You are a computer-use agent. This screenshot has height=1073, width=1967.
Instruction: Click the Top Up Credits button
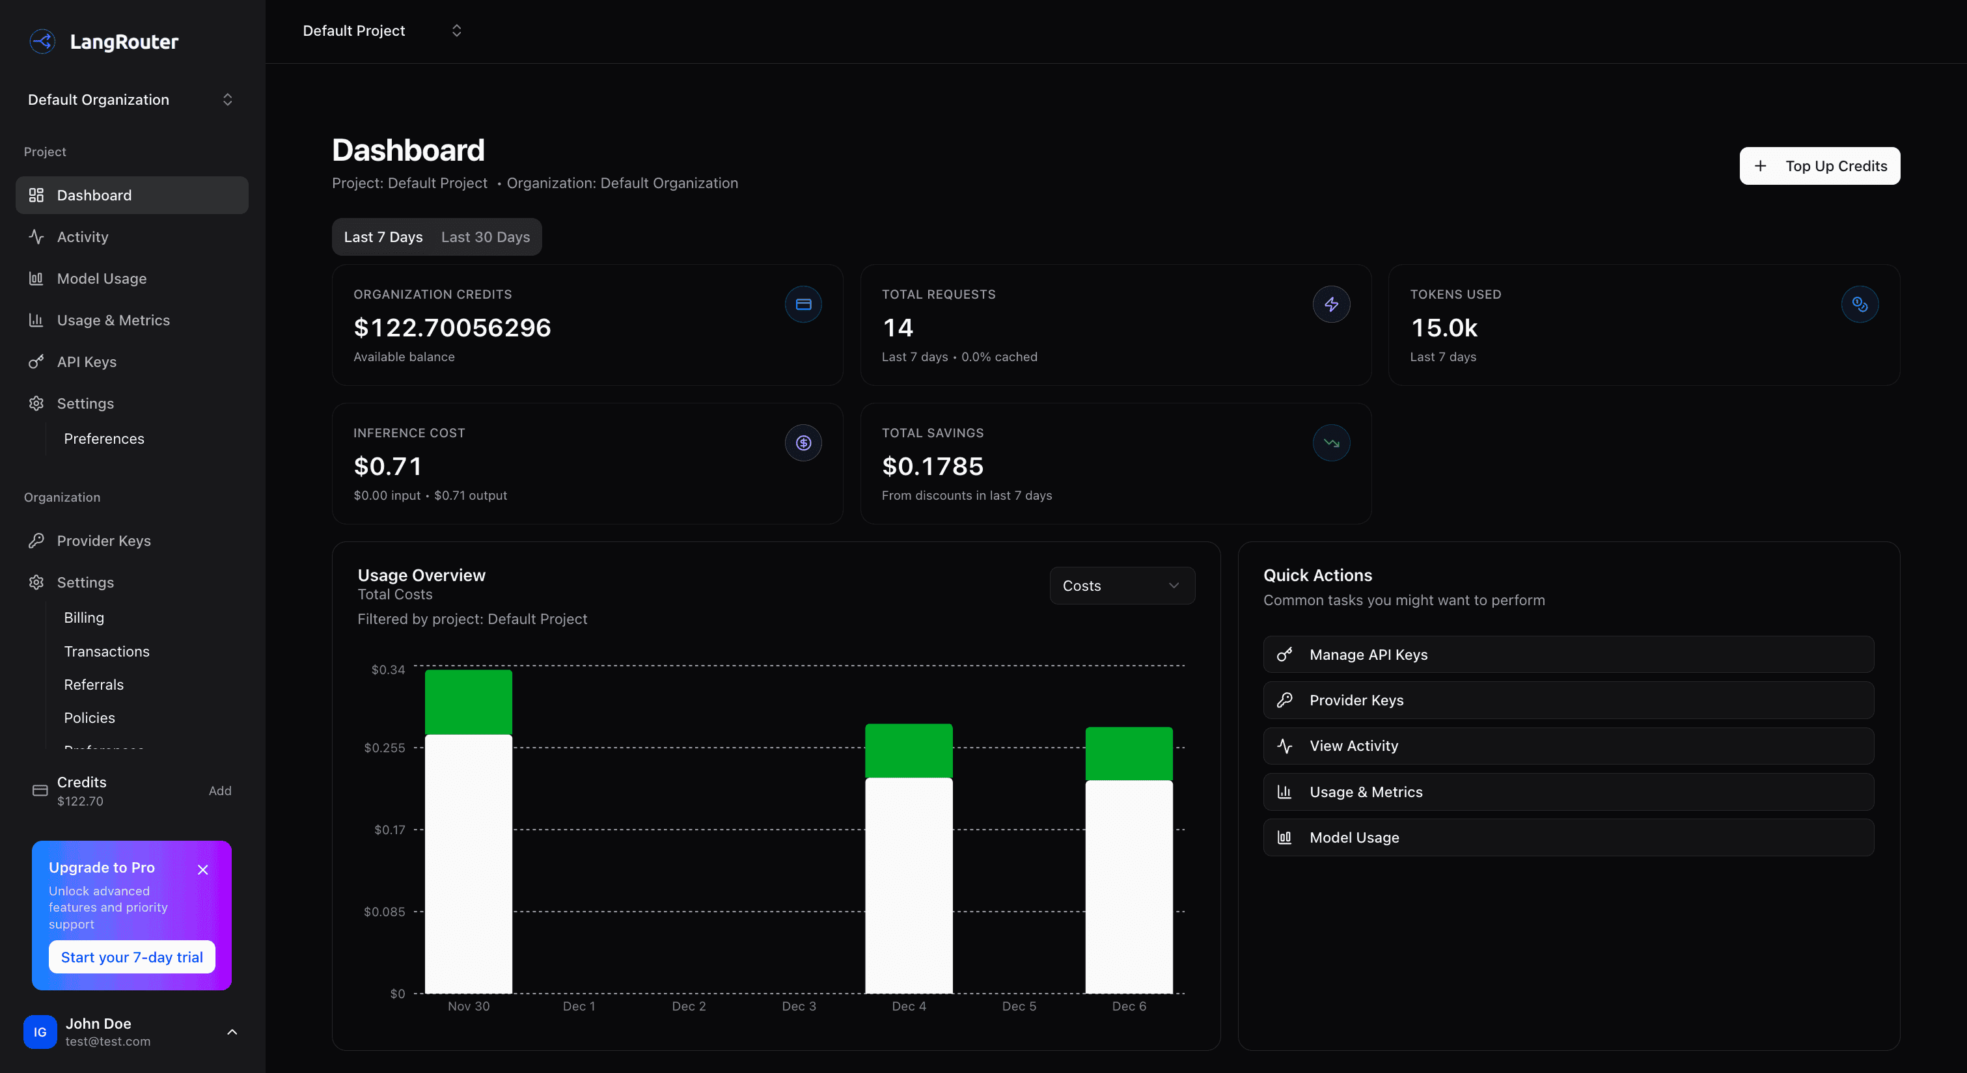click(1820, 166)
